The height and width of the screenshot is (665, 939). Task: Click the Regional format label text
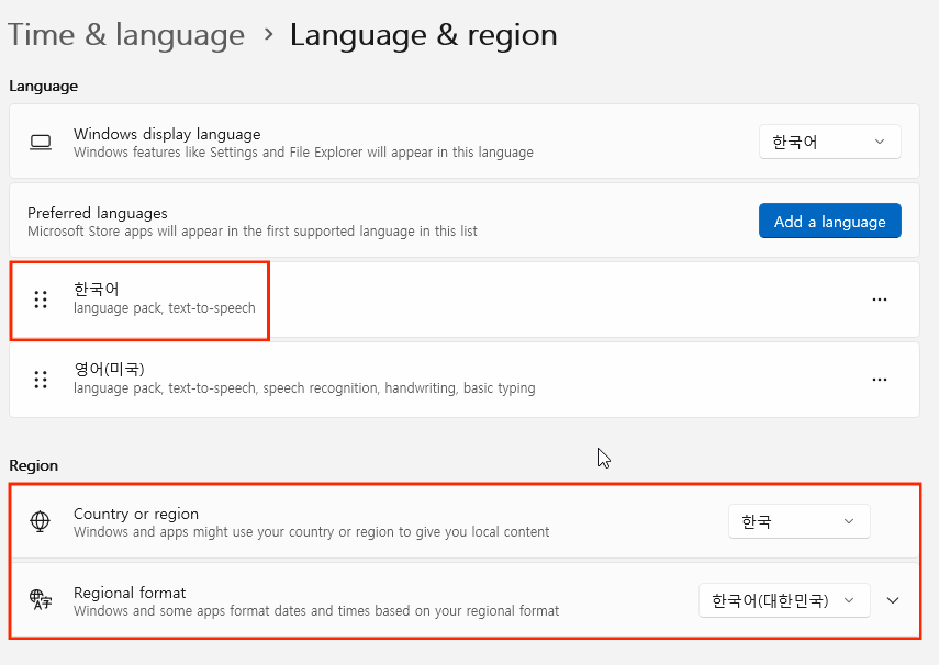(x=130, y=593)
